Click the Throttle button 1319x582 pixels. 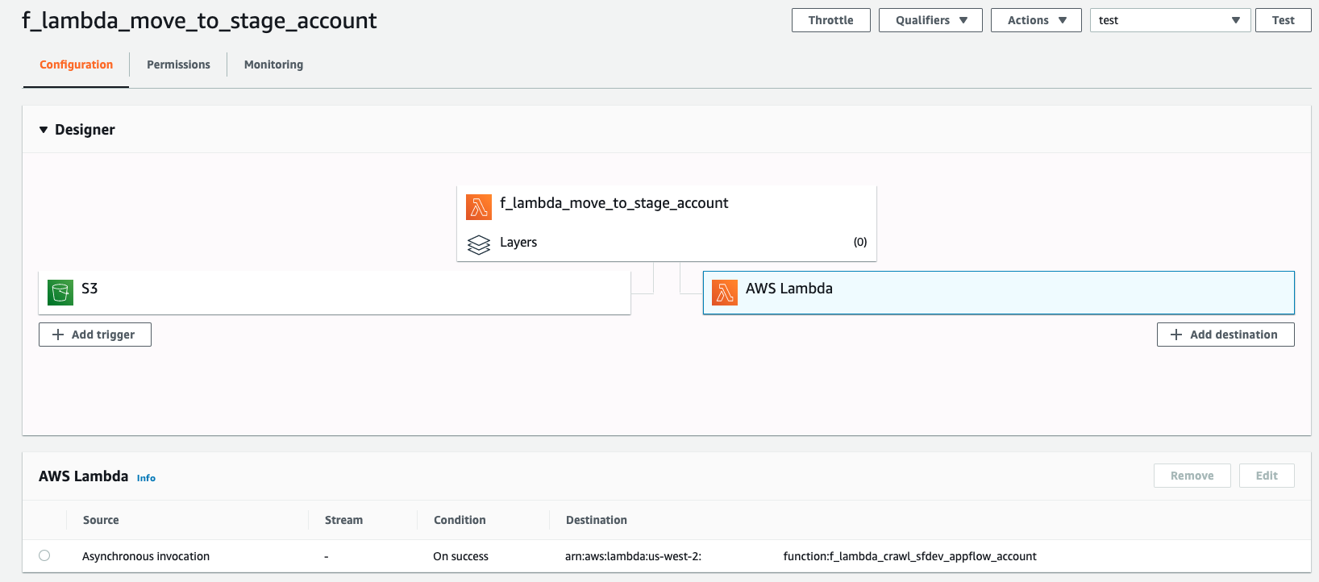pos(831,20)
